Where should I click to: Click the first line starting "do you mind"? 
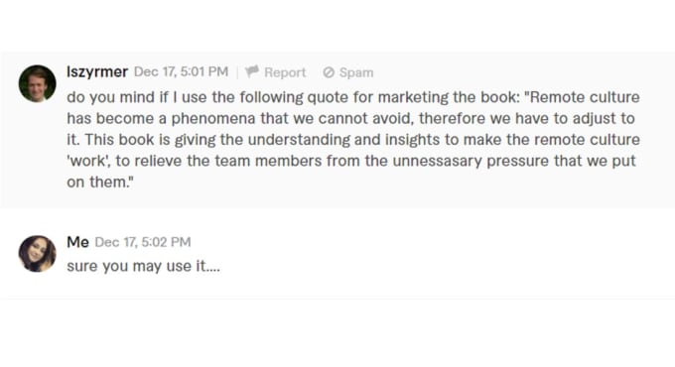353,97
